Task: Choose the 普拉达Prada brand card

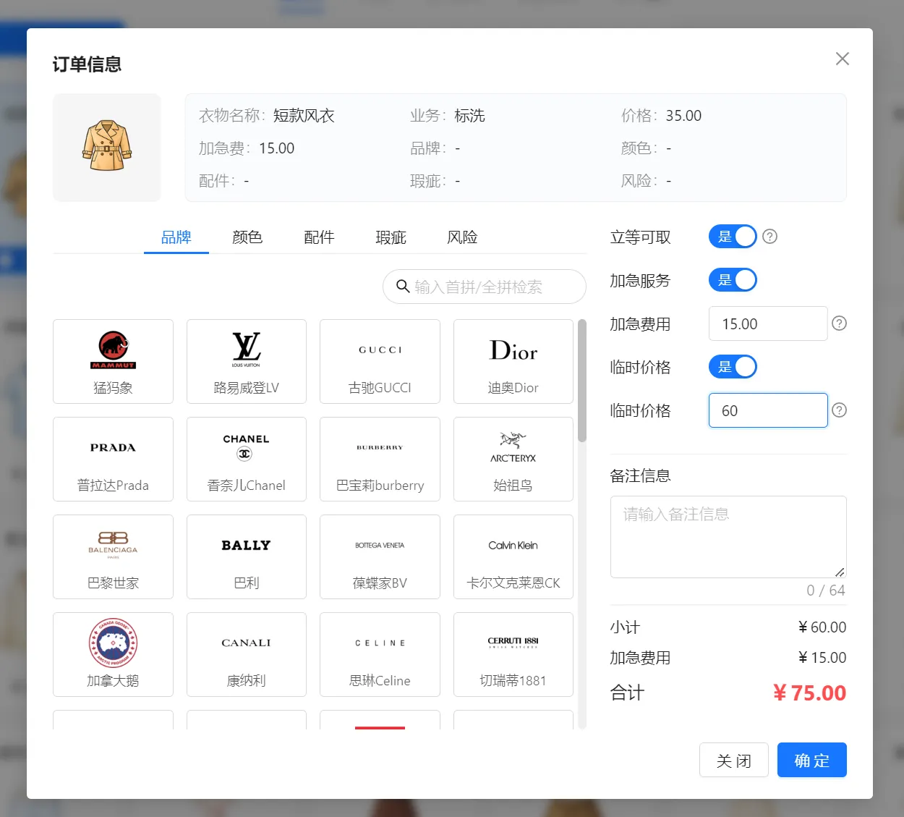Action: (113, 459)
